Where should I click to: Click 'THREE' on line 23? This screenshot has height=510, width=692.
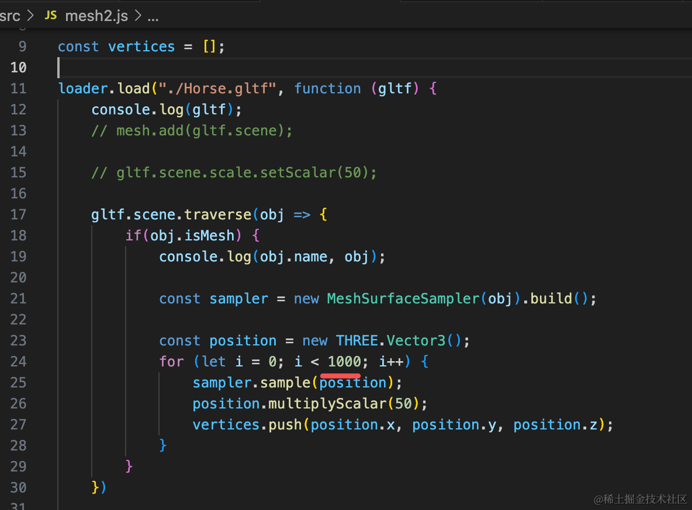point(357,341)
